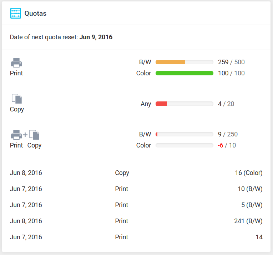Click the orange Print B/W quota bar
Viewport: 273px width, 255px height.
click(x=184, y=62)
